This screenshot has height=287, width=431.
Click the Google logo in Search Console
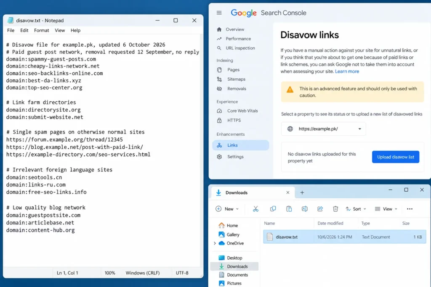pyautogui.click(x=244, y=13)
